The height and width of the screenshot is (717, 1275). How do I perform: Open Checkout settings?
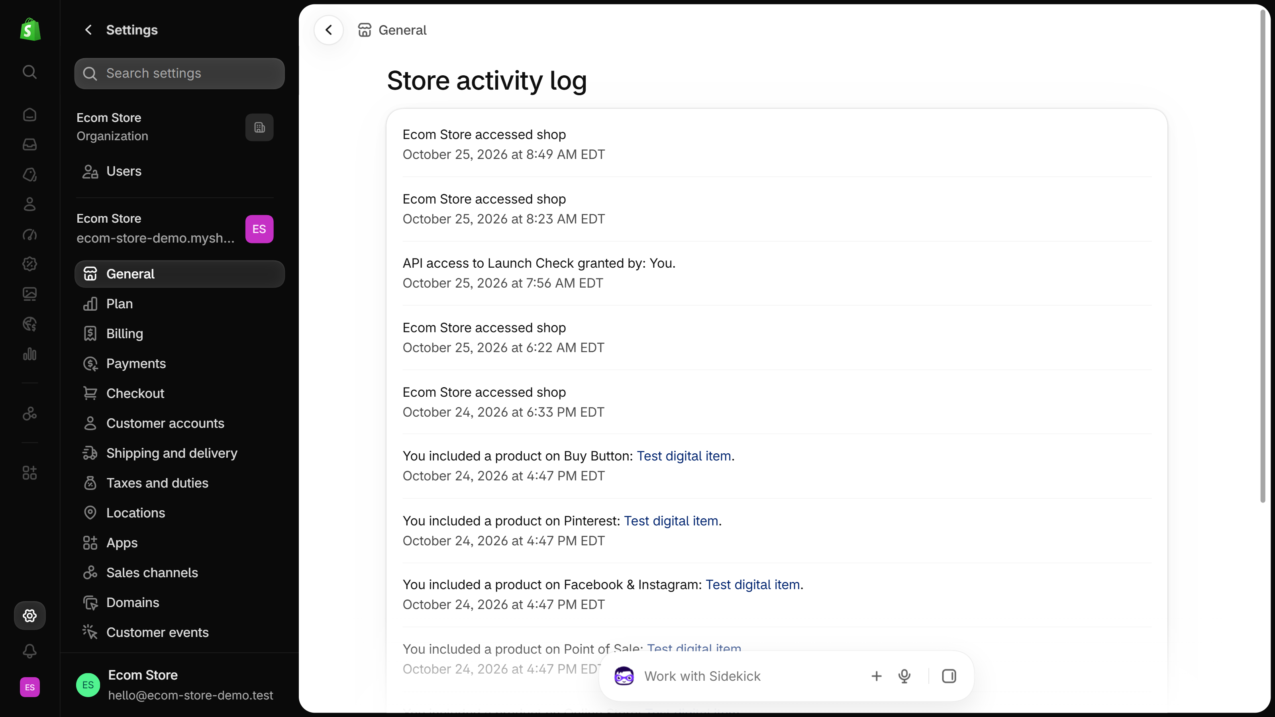(x=180, y=394)
